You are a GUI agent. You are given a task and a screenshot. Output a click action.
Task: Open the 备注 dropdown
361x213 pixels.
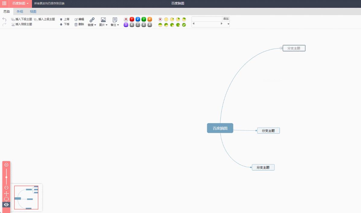[115, 22]
